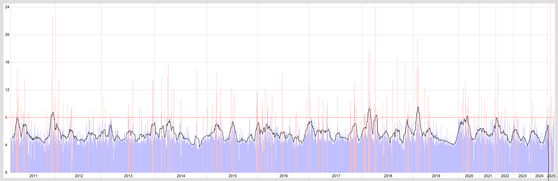Click the 2023 year label on the x-axis

tap(523, 176)
